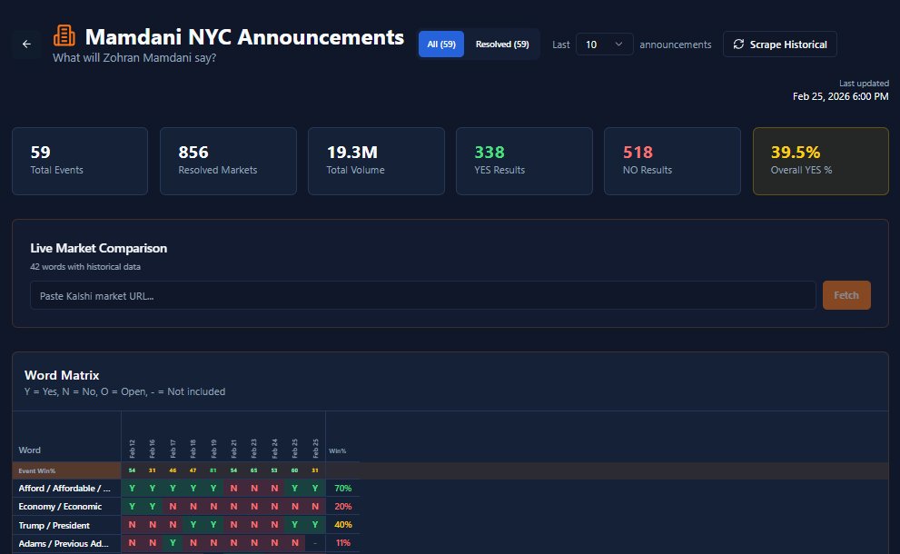Click the Afford row's Feb 21 N cell

pos(233,489)
